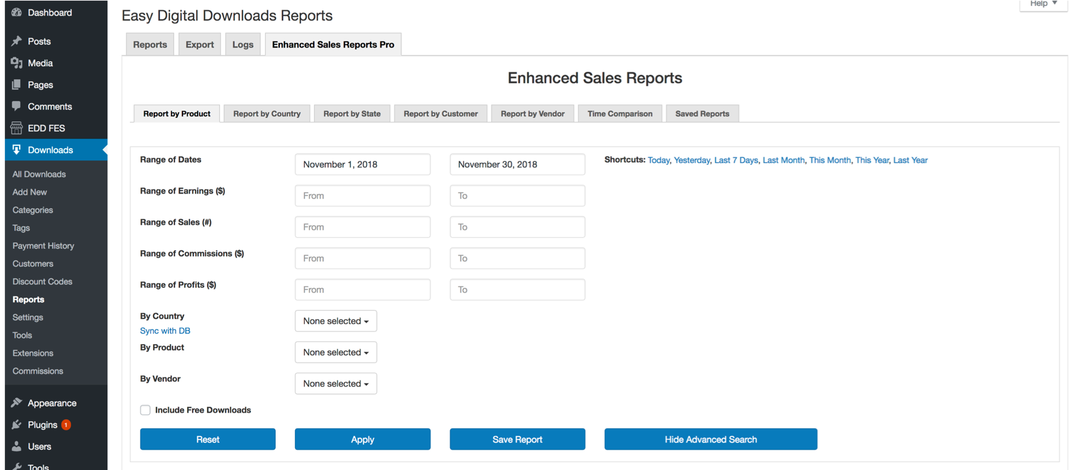Click the Pages icon in sidebar

coord(17,85)
